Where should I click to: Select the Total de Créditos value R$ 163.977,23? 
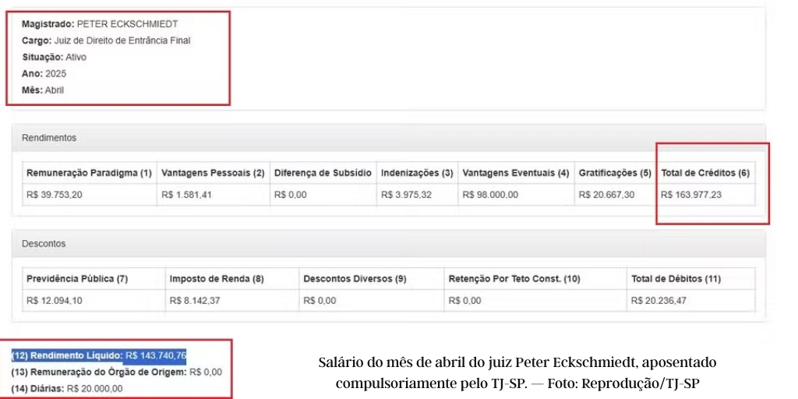click(x=690, y=195)
